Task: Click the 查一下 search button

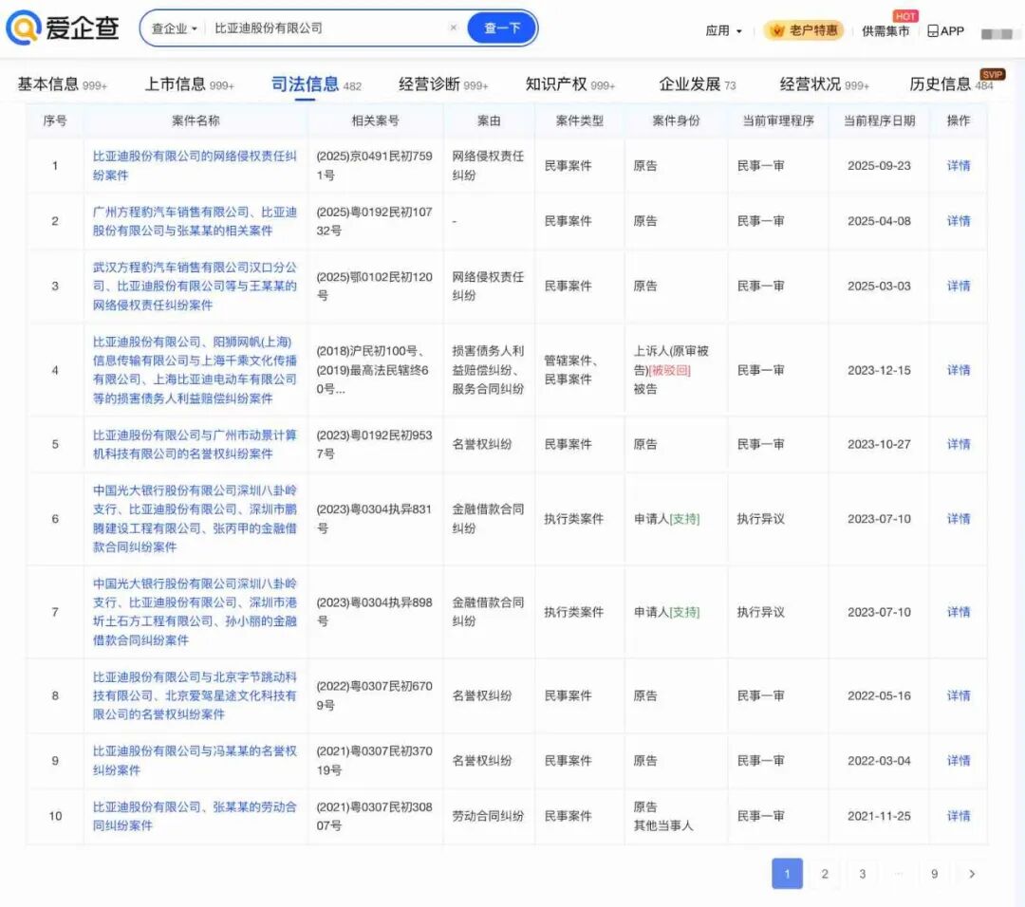Action: pyautogui.click(x=501, y=28)
